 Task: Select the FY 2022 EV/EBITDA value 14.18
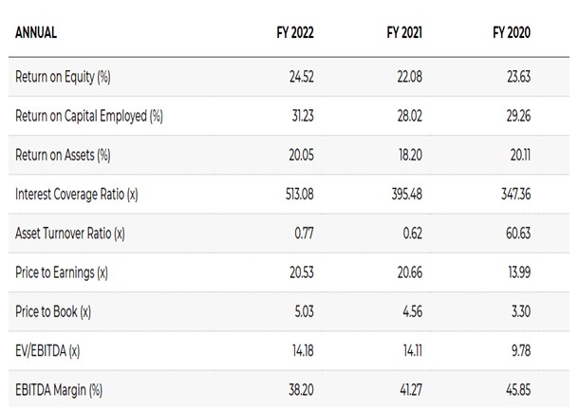[302, 350]
